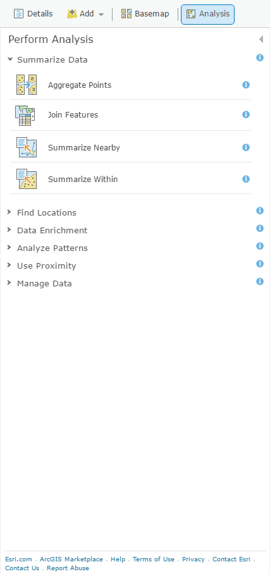Show info for Summarize Data category
This screenshot has width=270, height=574.
260,58
